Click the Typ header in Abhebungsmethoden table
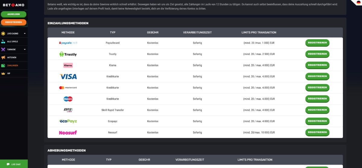This screenshot has width=362, height=168. point(109,160)
